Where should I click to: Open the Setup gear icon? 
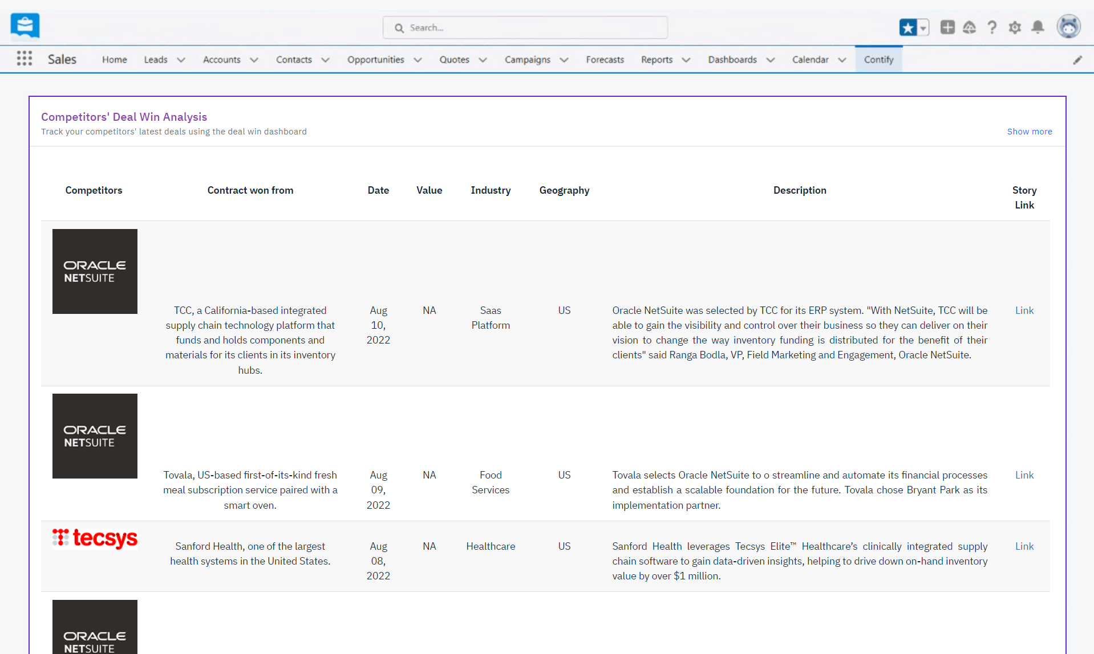(1015, 27)
